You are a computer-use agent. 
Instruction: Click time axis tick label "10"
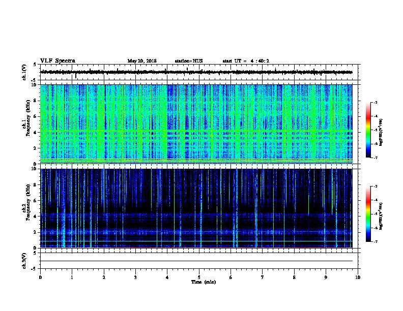(x=358, y=277)
